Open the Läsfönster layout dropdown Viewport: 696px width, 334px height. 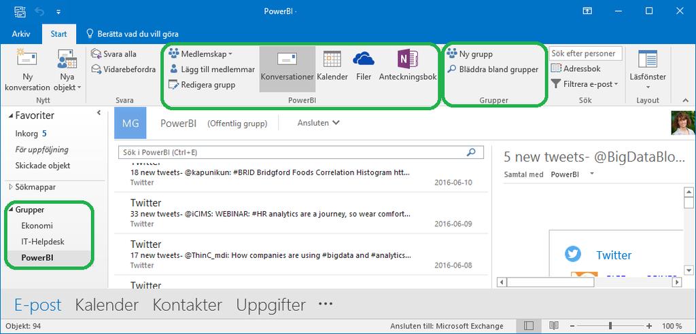coord(648,70)
